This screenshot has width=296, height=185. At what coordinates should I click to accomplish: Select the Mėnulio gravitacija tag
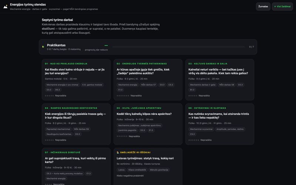(x=159, y=170)
